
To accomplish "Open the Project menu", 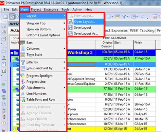I will click(x=36, y=10).
